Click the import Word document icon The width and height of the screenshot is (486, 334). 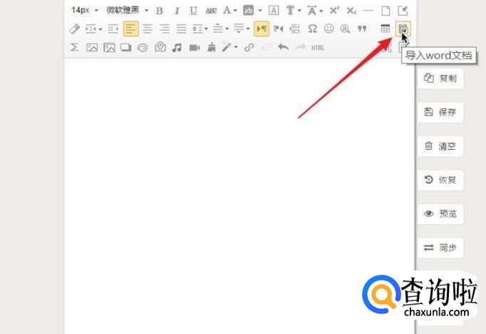(x=403, y=29)
